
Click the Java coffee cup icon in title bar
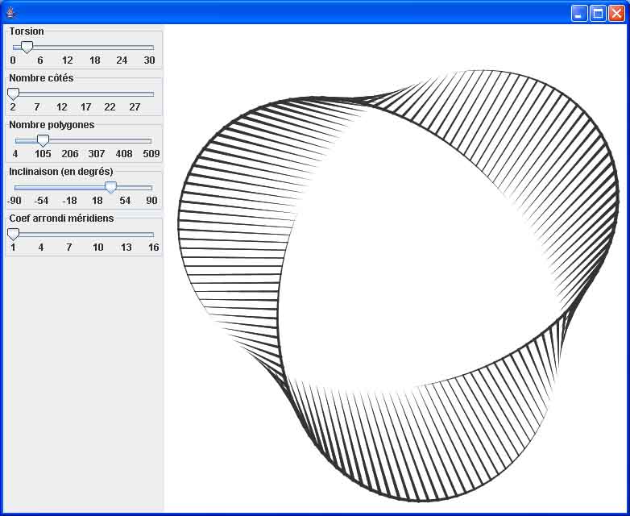tap(10, 12)
